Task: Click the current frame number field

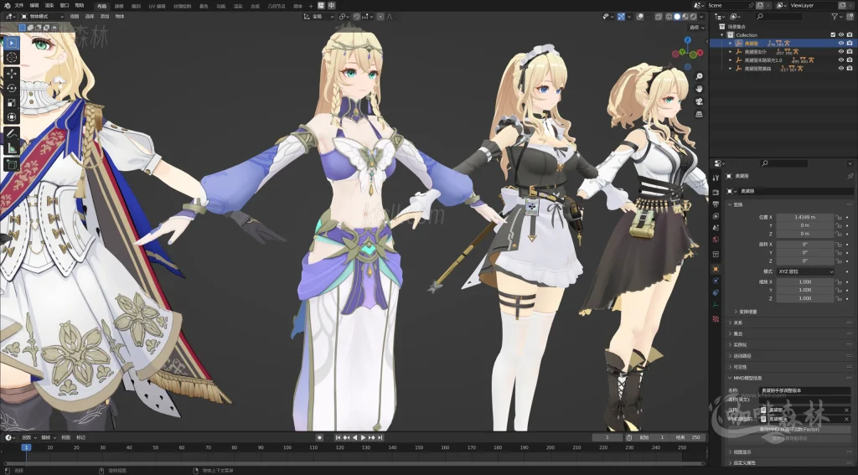Action: [x=607, y=437]
